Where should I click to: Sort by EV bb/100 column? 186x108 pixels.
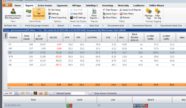click(41, 37)
